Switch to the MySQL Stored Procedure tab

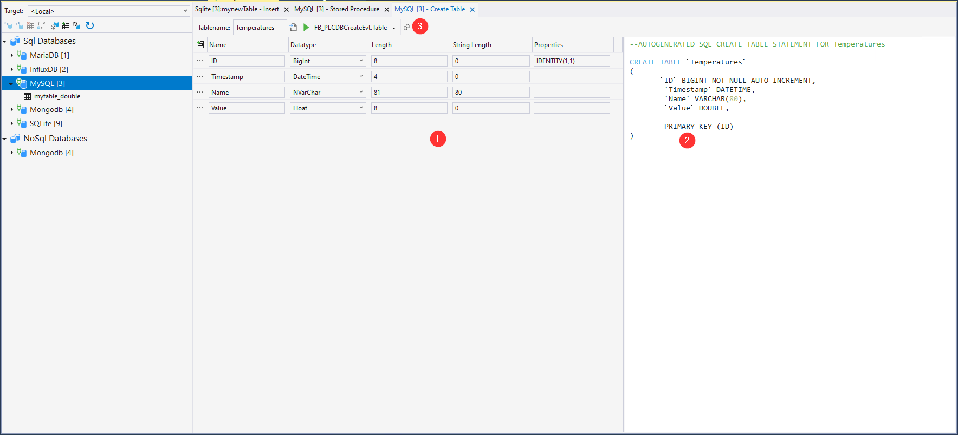(336, 9)
